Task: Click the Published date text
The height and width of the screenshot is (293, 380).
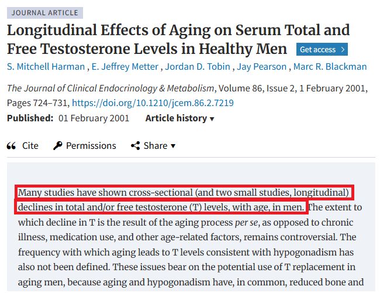Action: click(94, 118)
